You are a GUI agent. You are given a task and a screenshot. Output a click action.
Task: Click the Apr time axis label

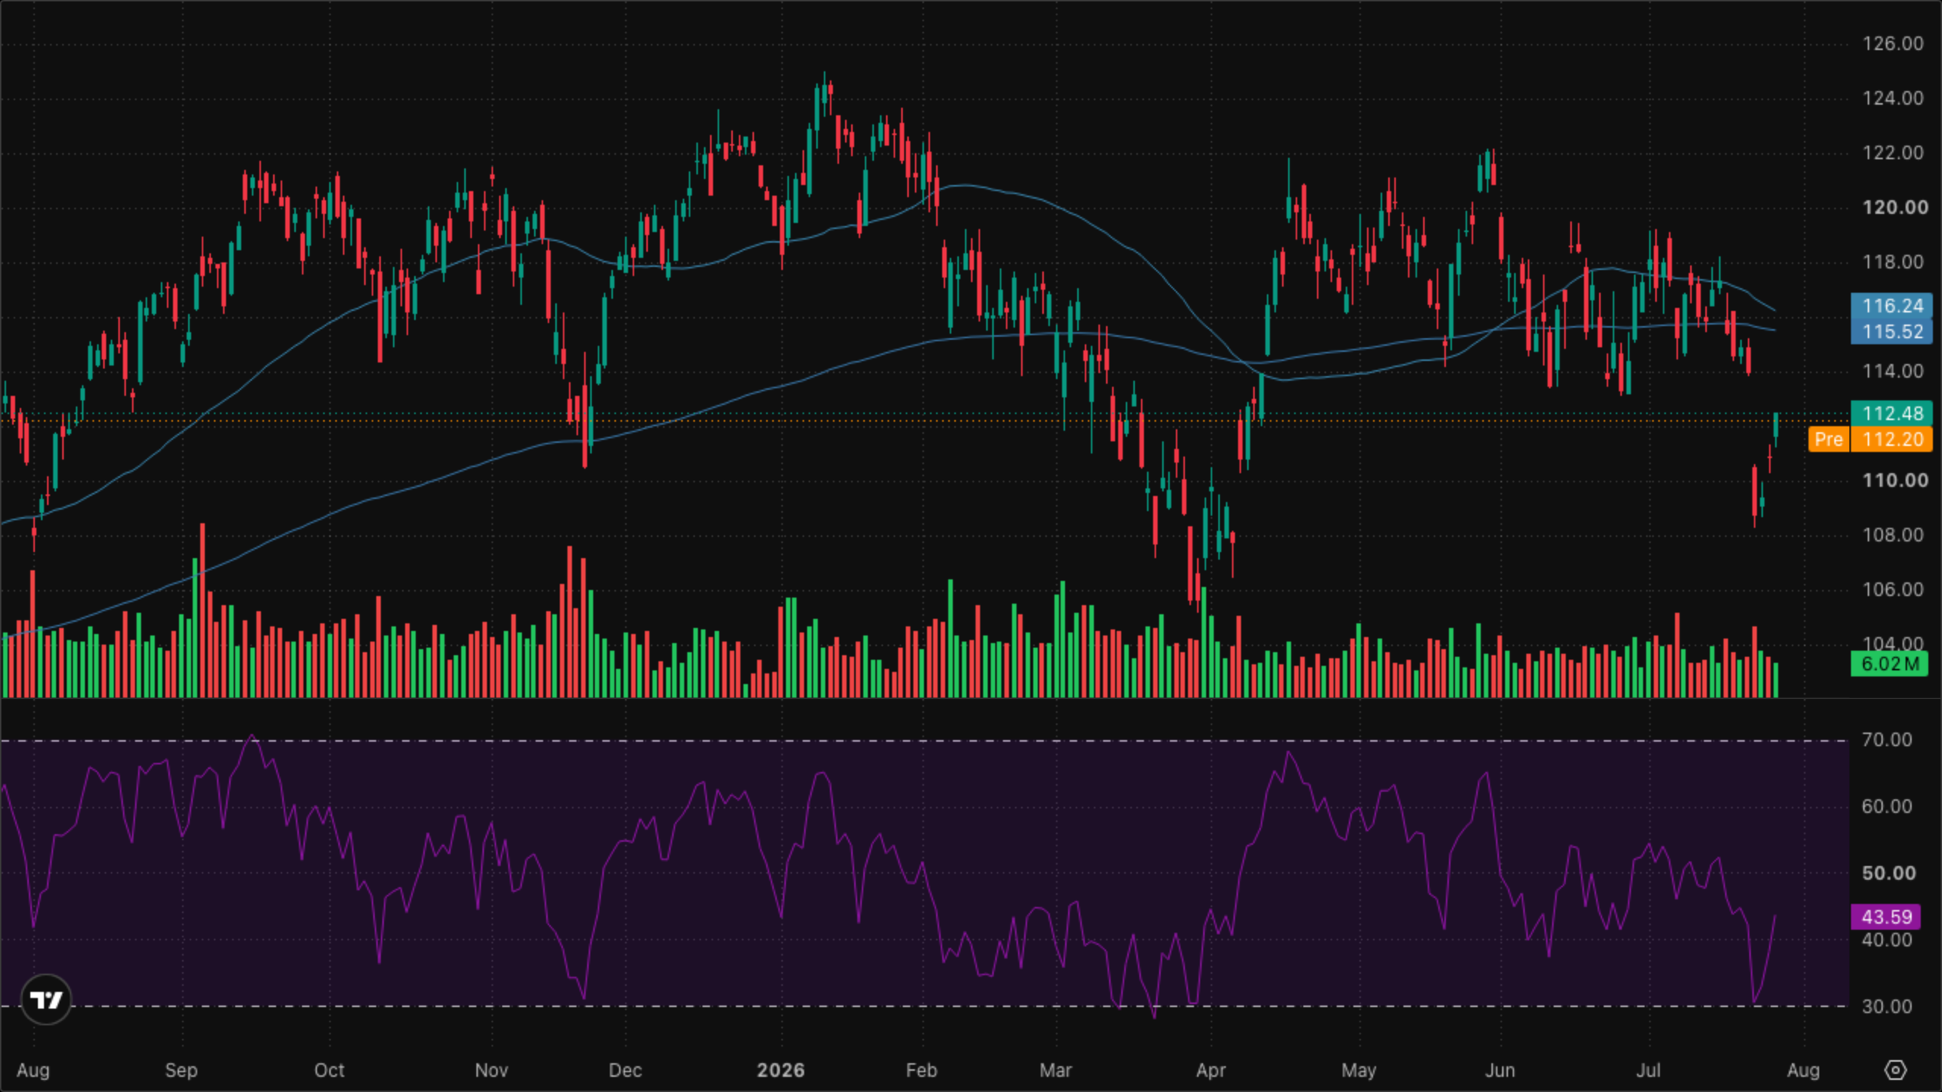click(x=1211, y=1070)
